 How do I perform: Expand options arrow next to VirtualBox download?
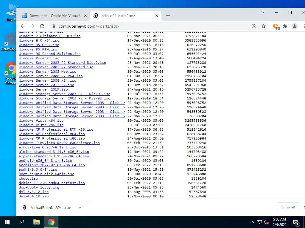point(80,208)
